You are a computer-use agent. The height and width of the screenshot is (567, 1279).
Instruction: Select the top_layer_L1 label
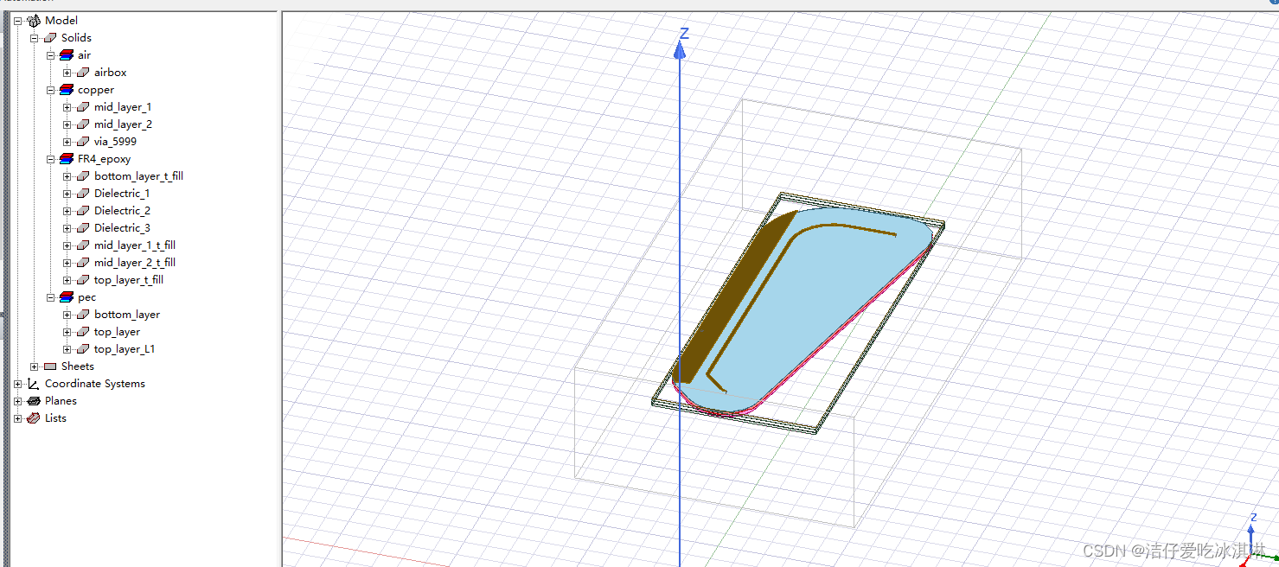click(x=125, y=349)
